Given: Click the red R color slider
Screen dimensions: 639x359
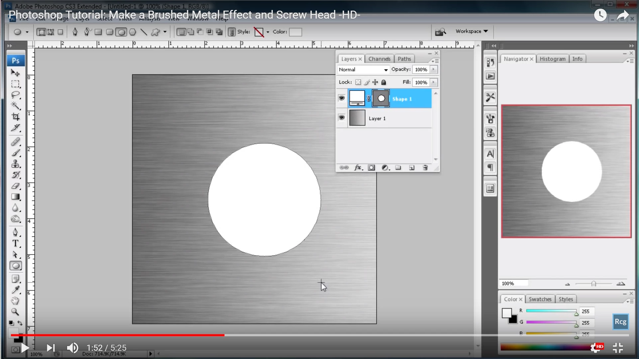Looking at the screenshot, I should 551,311.
